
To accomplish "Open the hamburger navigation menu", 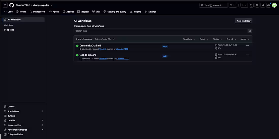I will 5,5.
